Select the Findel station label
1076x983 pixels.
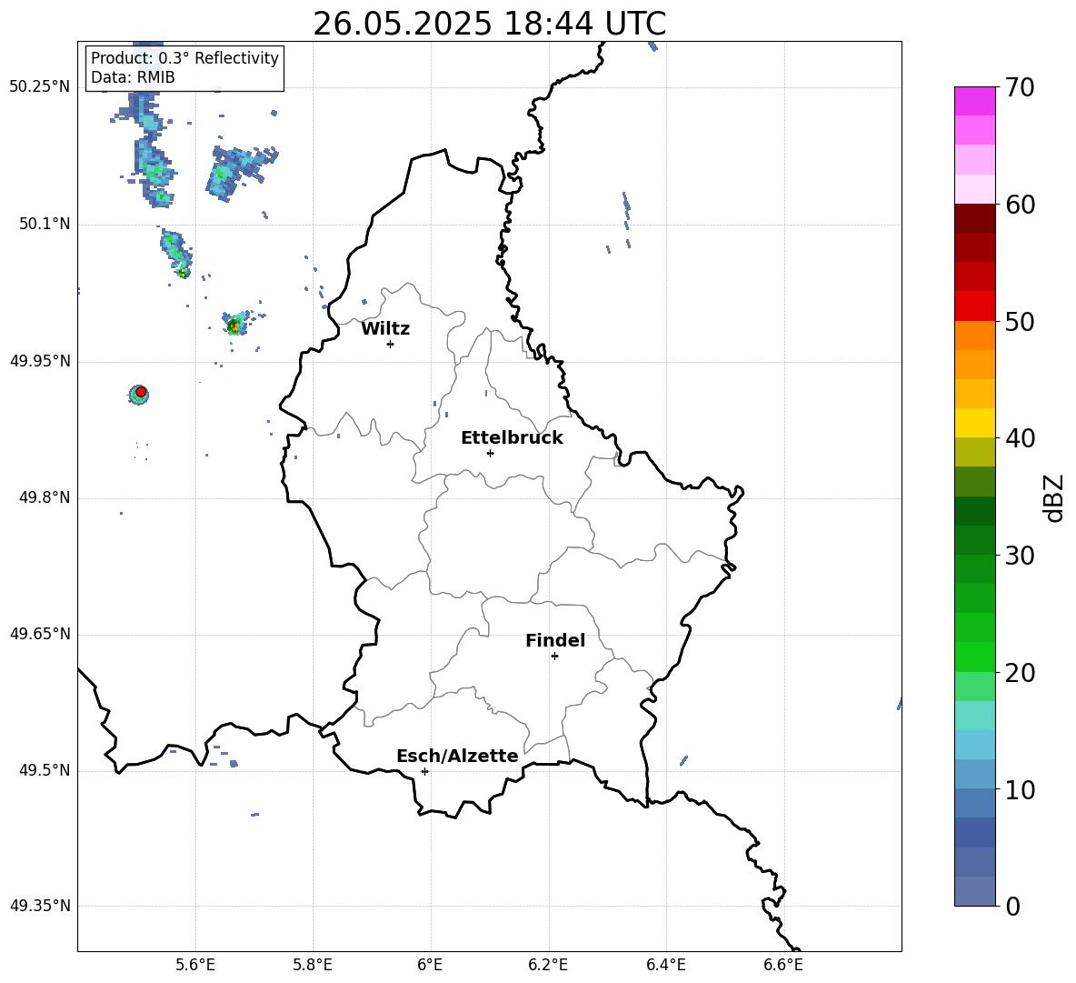click(555, 640)
